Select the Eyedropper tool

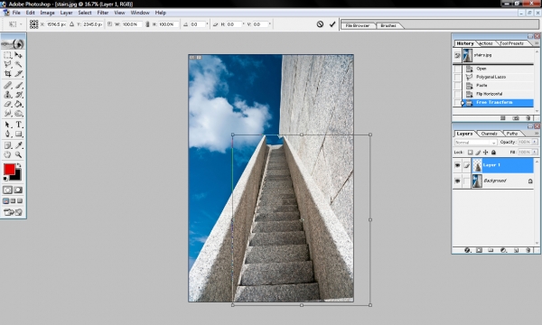pos(18,145)
